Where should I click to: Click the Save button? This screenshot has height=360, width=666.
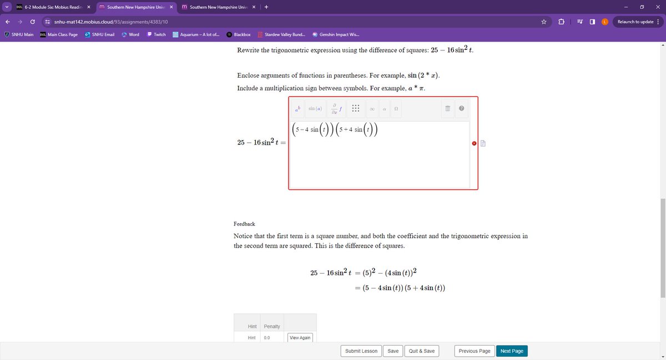point(393,351)
